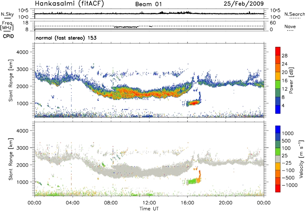Click the '-100' label on velocity colorbar
The height and width of the screenshot is (211, 305).
click(288, 170)
